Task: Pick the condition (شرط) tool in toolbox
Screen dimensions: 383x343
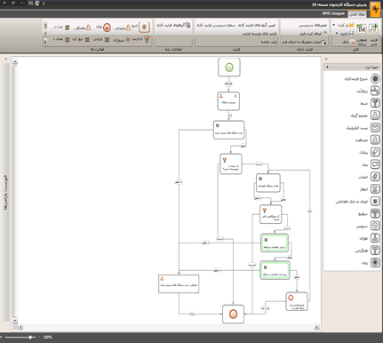Action: [375, 103]
